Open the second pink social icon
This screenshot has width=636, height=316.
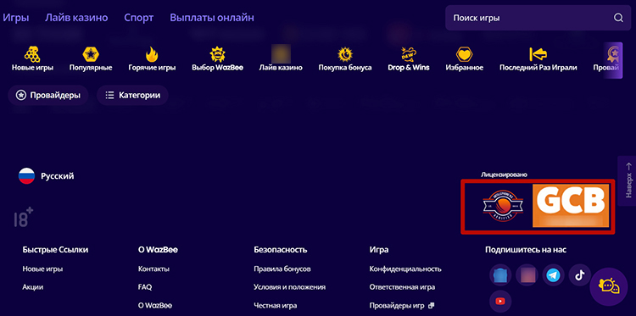tap(527, 275)
